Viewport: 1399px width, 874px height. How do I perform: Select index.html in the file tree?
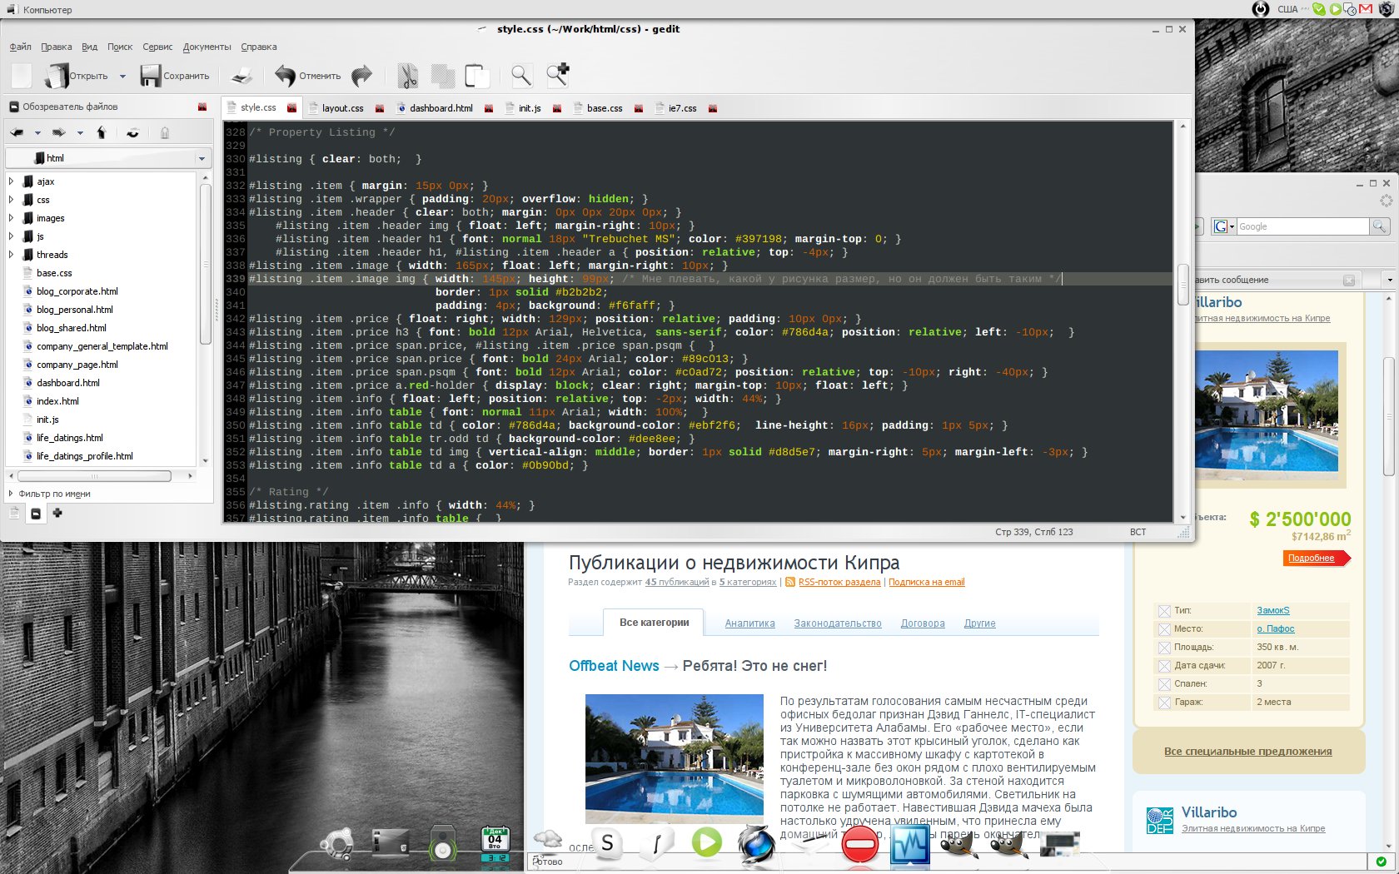tap(57, 401)
